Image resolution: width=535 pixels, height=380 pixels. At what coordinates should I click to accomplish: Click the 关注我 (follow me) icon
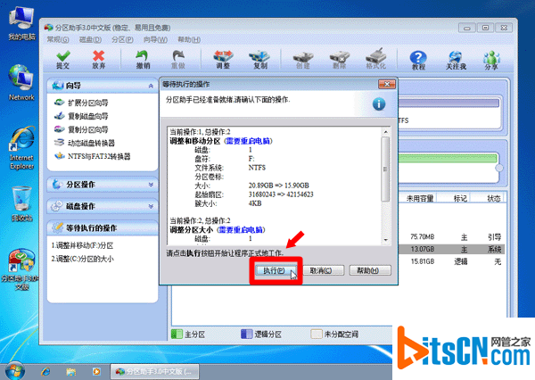coord(456,60)
